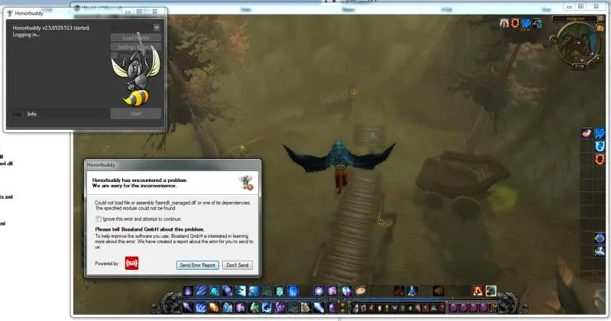This screenshot has height=321, width=611.
Task: Click 'Honorbuddy v2.5.6519.513 started.' log line
Action: click(x=51, y=28)
